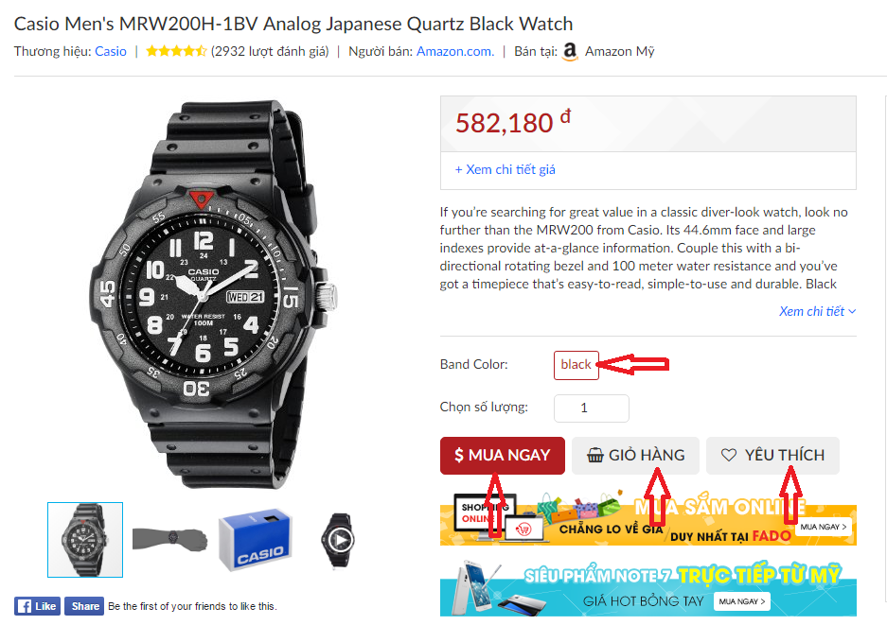Expand Xem chi tiết description
The height and width of the screenshot is (625, 887).
click(817, 311)
